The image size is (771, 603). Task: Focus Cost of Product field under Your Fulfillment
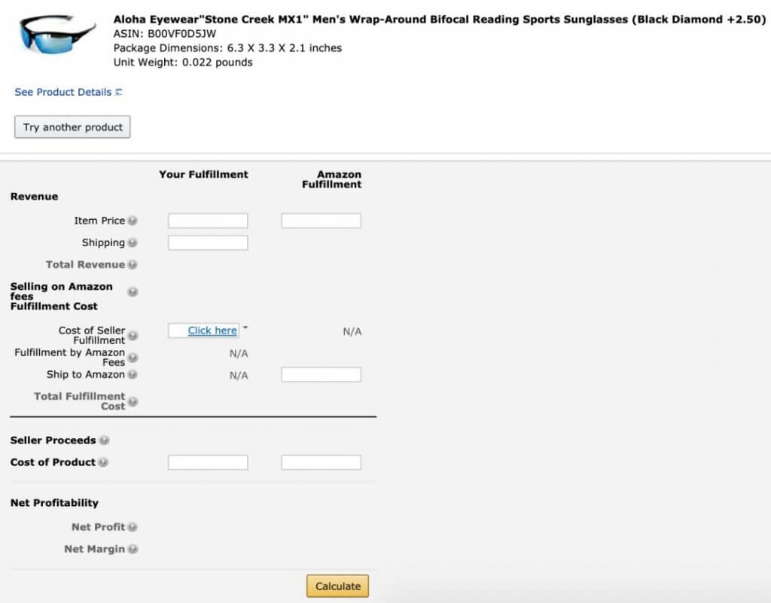click(208, 462)
